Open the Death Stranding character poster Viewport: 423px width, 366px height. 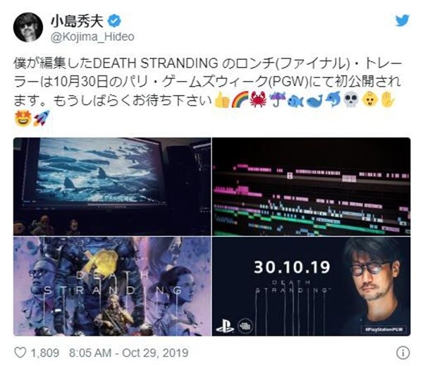(112, 286)
